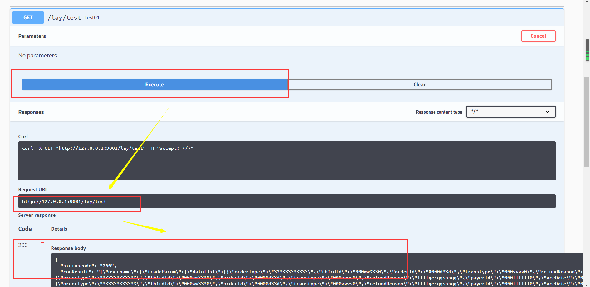Select the /lay/test path text

pyautogui.click(x=64, y=18)
